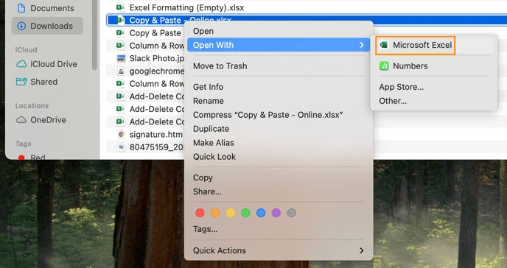Select the Slack Photo image file icon
The height and width of the screenshot is (268, 507).
(x=121, y=58)
